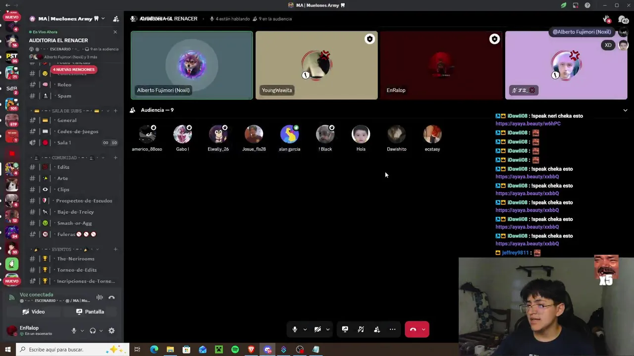Move to audience using the stage control bar
This screenshot has width=634, height=356.
377,329
